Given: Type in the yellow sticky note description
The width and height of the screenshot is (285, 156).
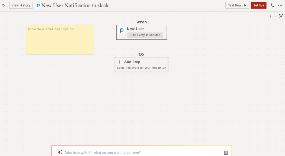Looking at the screenshot, I should click(x=60, y=39).
